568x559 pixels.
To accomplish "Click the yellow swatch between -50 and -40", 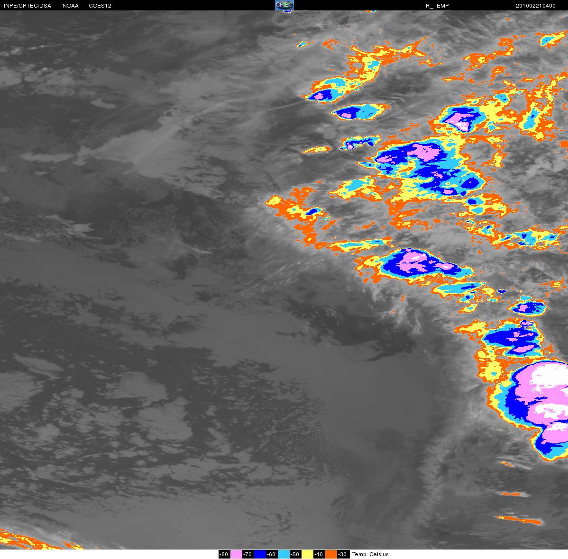I will pos(307,554).
